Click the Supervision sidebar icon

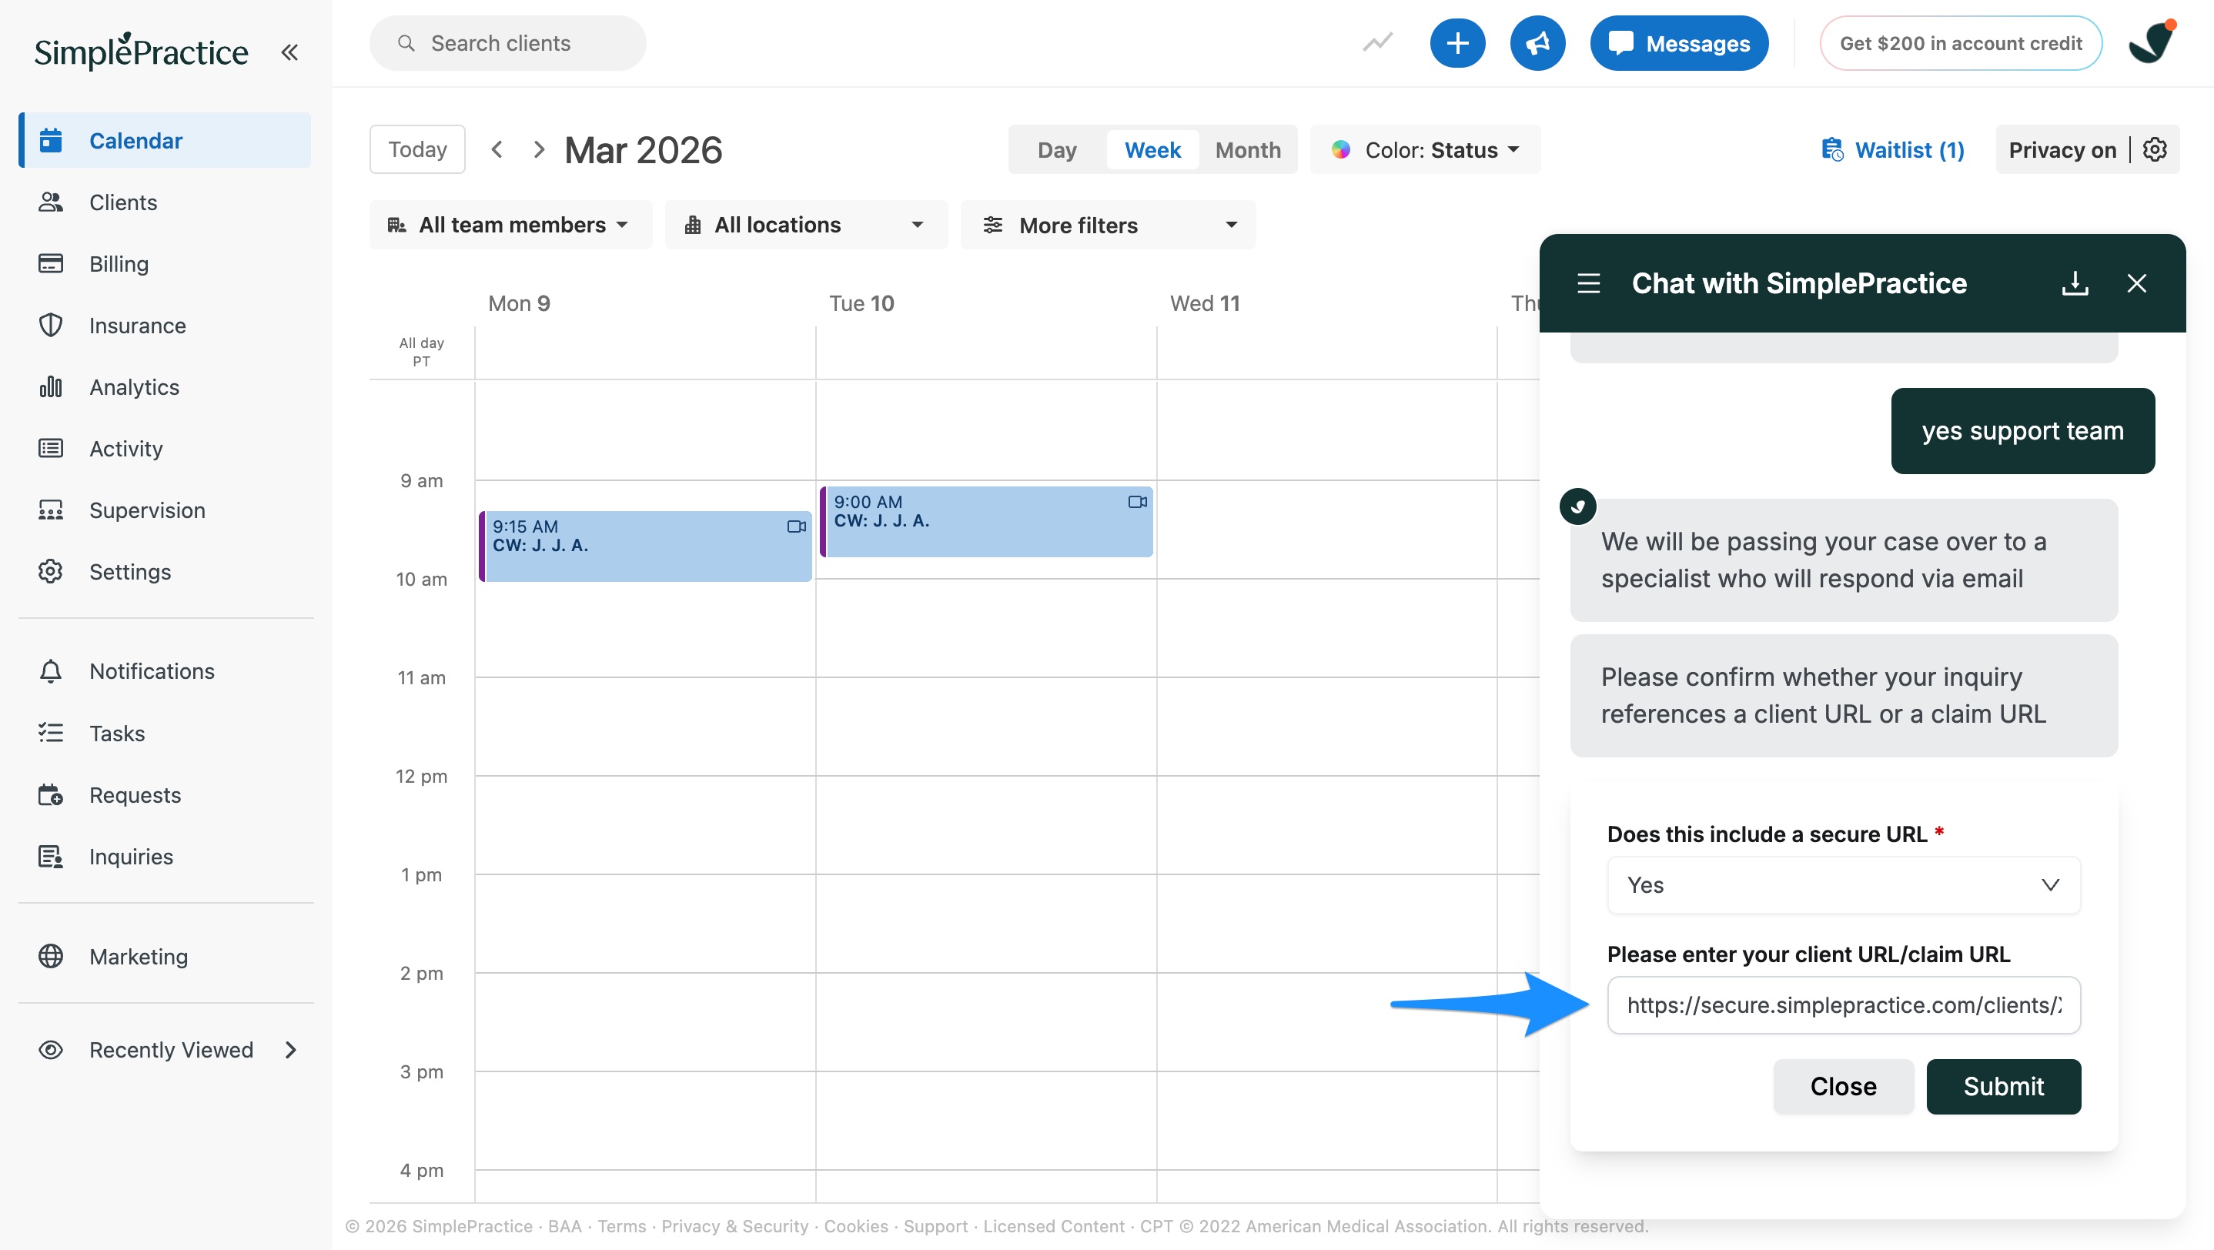(51, 510)
